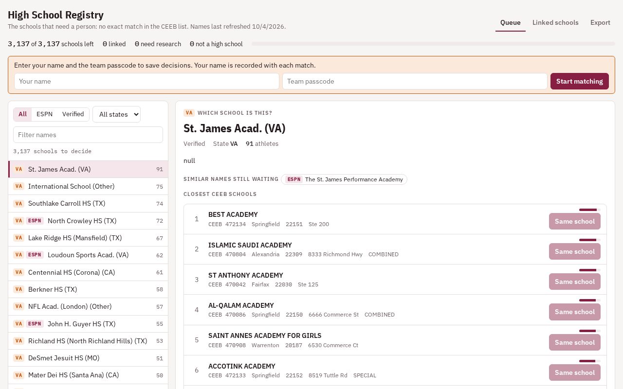This screenshot has width=623, height=389.
Task: Mark BEST ACADEMY as Same school
Action: (x=575, y=221)
